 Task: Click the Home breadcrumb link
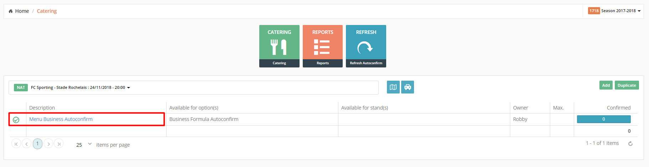22,11
